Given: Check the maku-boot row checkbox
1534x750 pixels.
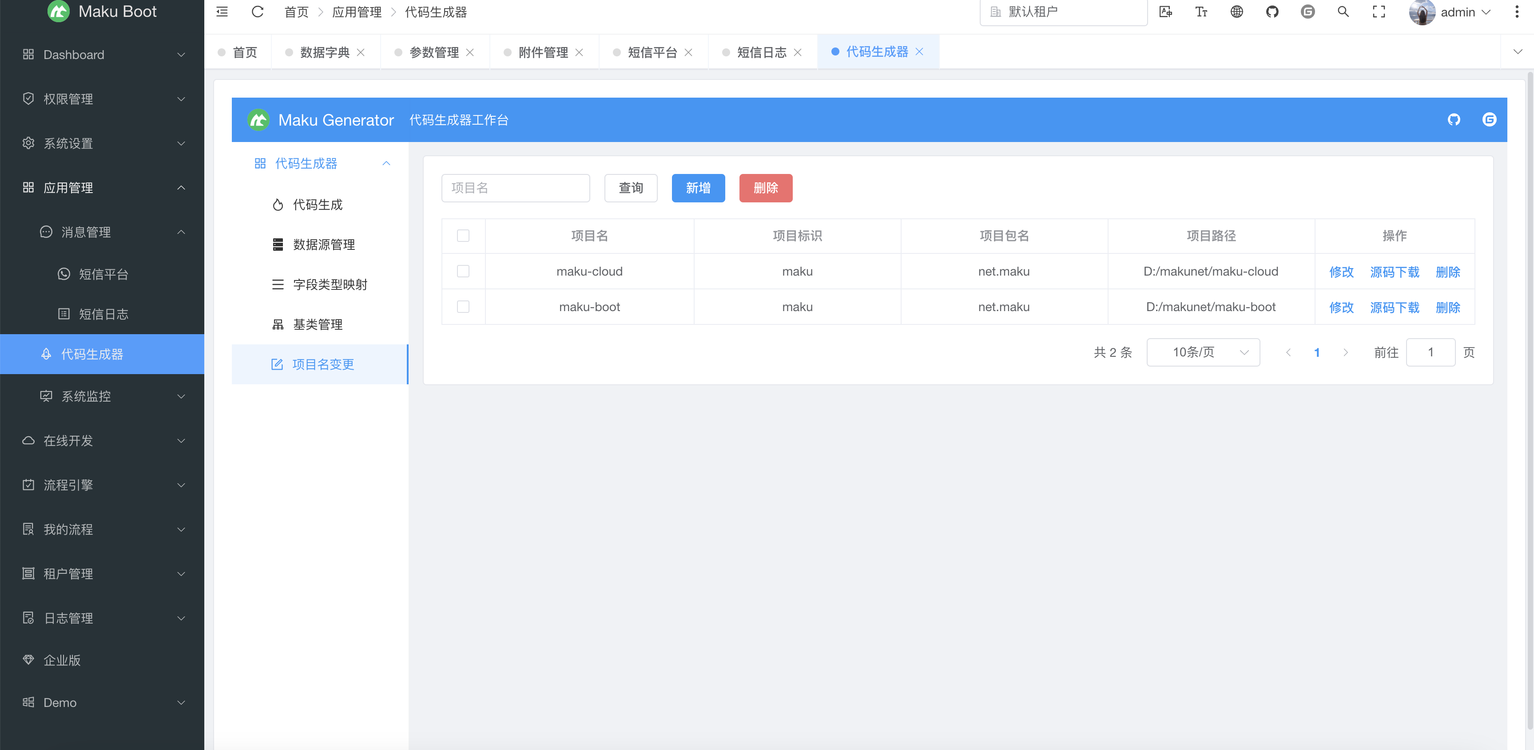Looking at the screenshot, I should [x=463, y=307].
